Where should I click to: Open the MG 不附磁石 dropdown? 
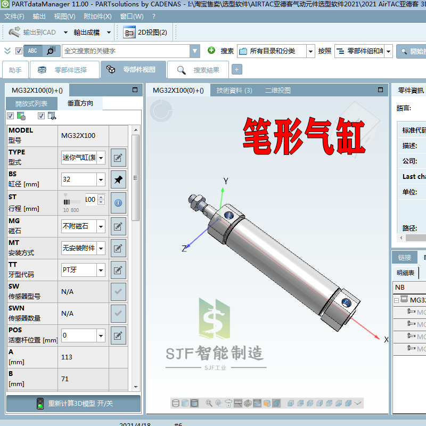point(101,226)
